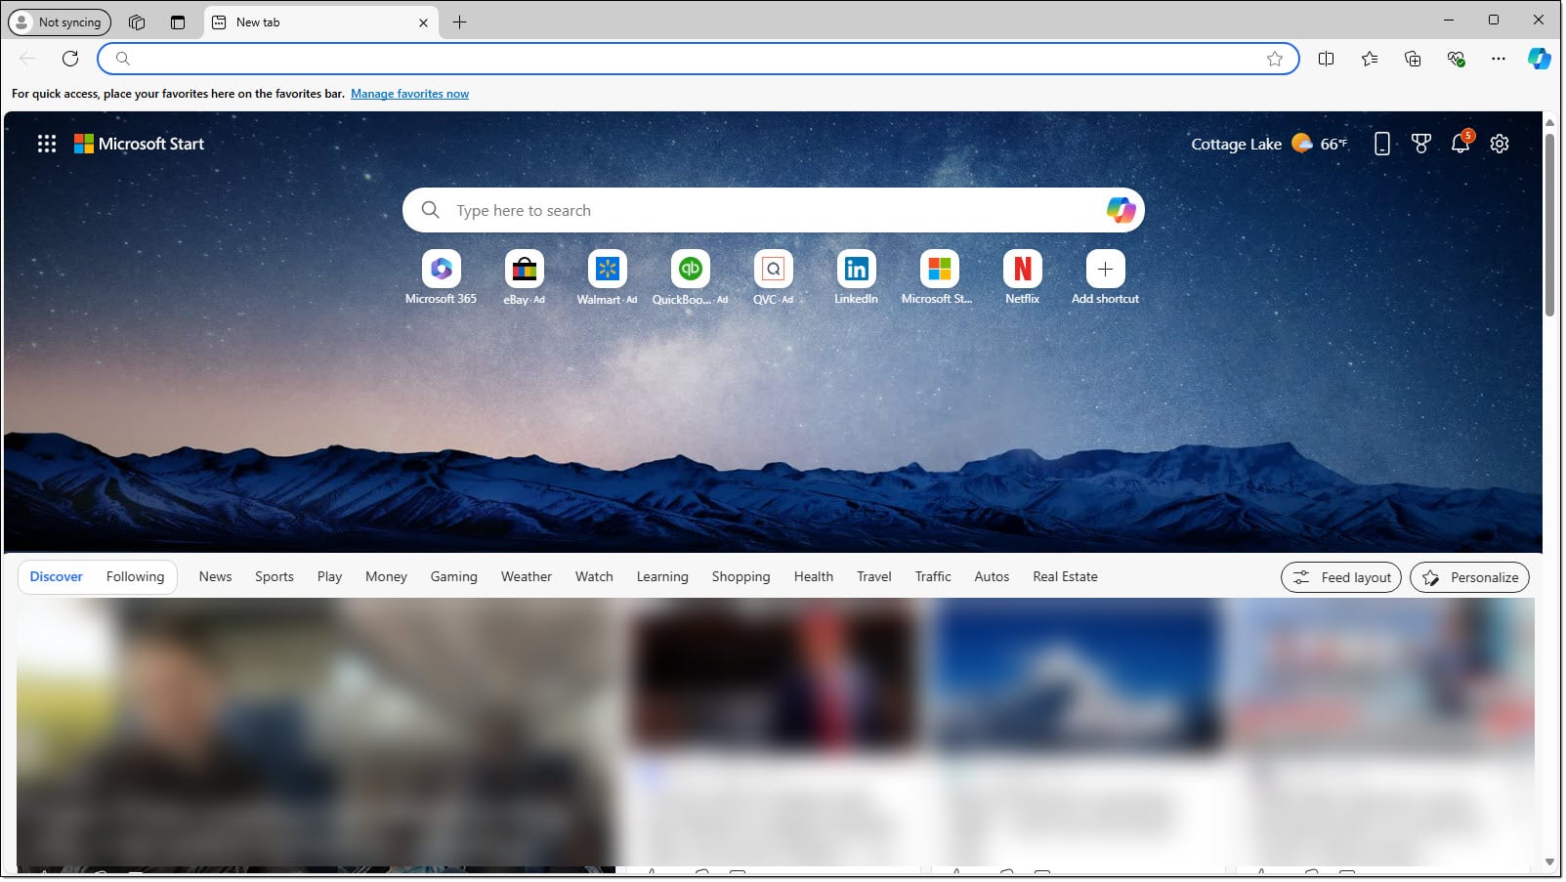This screenshot has width=1566, height=882.
Task: Open page settings gear icon
Action: pyautogui.click(x=1500, y=145)
